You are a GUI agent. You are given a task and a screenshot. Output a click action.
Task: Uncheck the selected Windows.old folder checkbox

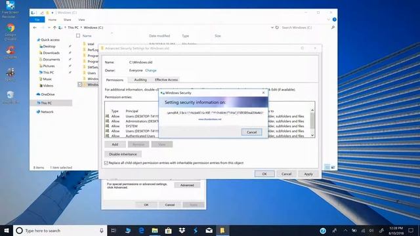coord(80,85)
